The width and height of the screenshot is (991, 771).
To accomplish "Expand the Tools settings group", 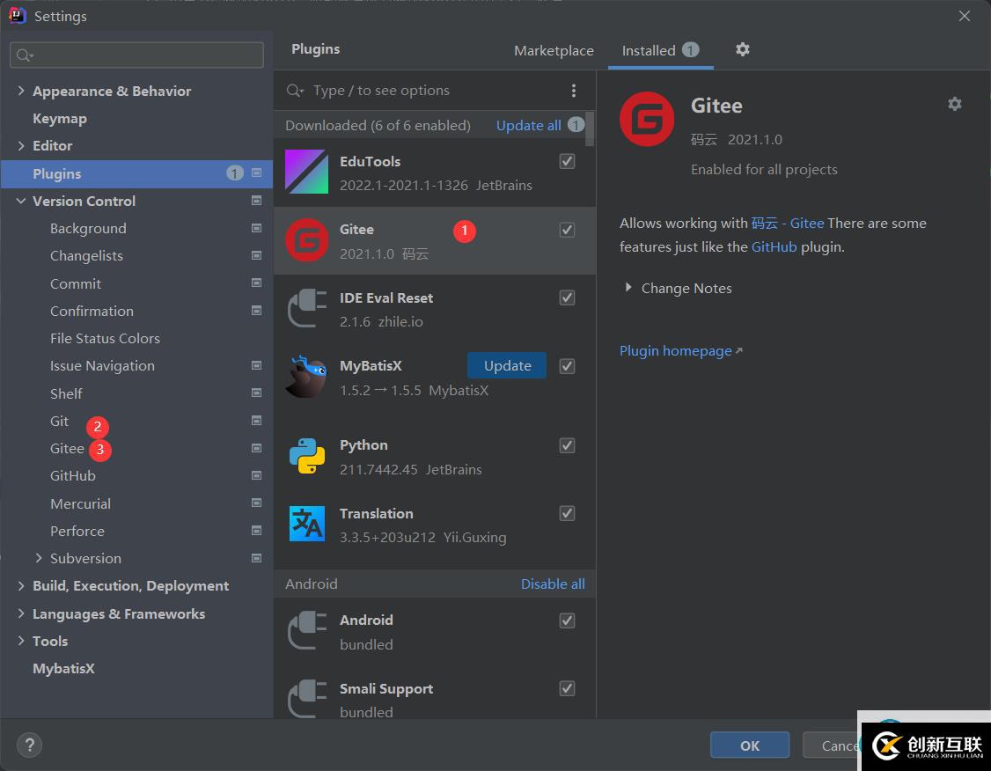I will pos(21,640).
